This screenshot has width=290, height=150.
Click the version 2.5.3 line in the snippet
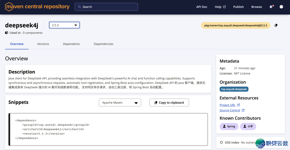[x=44, y=134]
